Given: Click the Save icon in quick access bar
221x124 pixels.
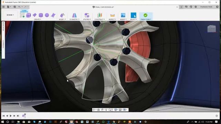Looking at the screenshot, I should tap(15, 7).
